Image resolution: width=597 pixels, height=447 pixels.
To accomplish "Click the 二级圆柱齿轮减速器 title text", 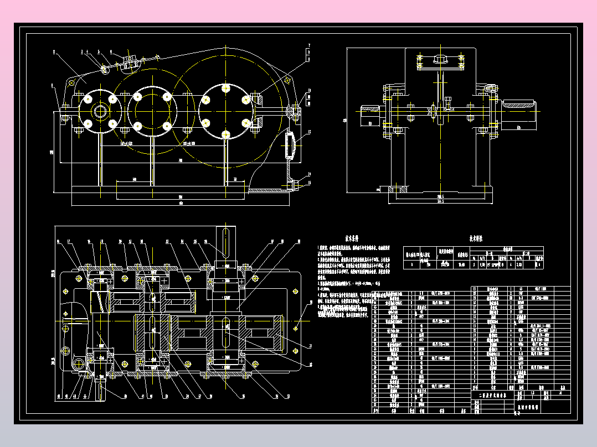I will point(493,395).
